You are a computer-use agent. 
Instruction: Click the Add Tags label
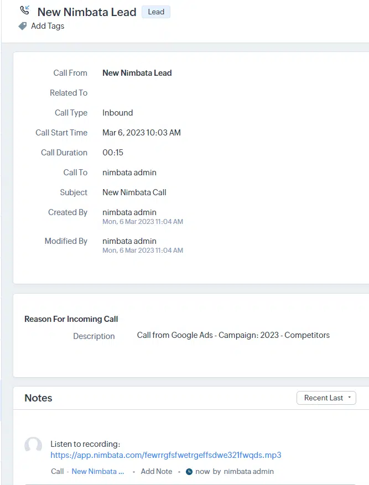[48, 26]
